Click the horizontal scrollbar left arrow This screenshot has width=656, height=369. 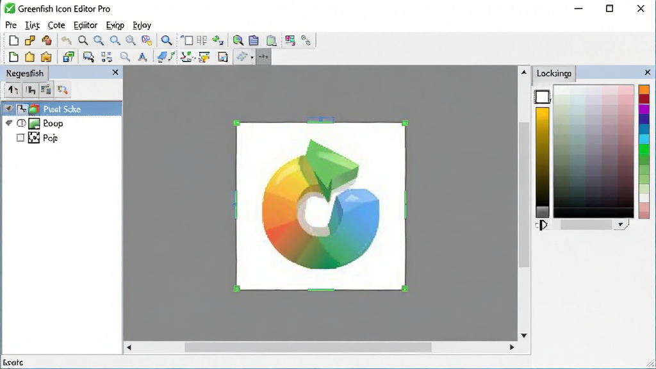pyautogui.click(x=129, y=347)
